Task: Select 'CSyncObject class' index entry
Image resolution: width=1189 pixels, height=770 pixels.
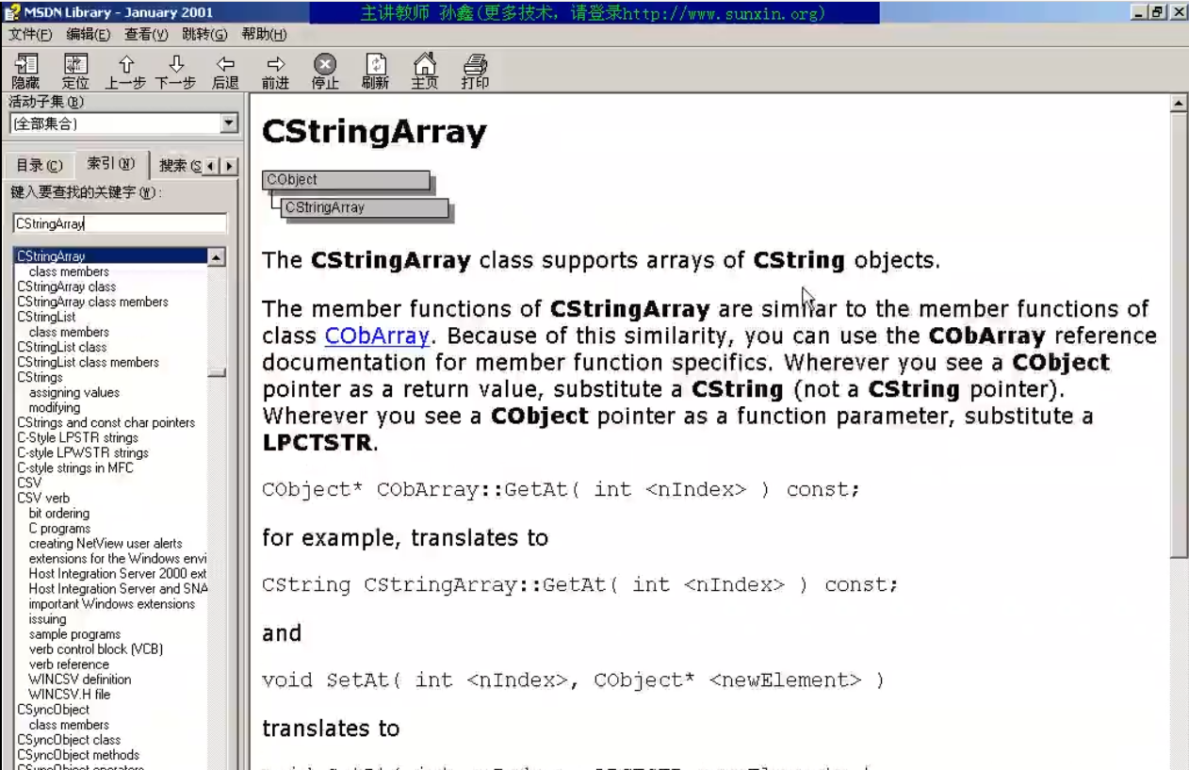Action: tap(68, 740)
